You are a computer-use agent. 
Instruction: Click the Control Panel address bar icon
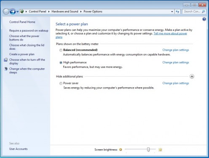pyautogui.click(x=22, y=11)
